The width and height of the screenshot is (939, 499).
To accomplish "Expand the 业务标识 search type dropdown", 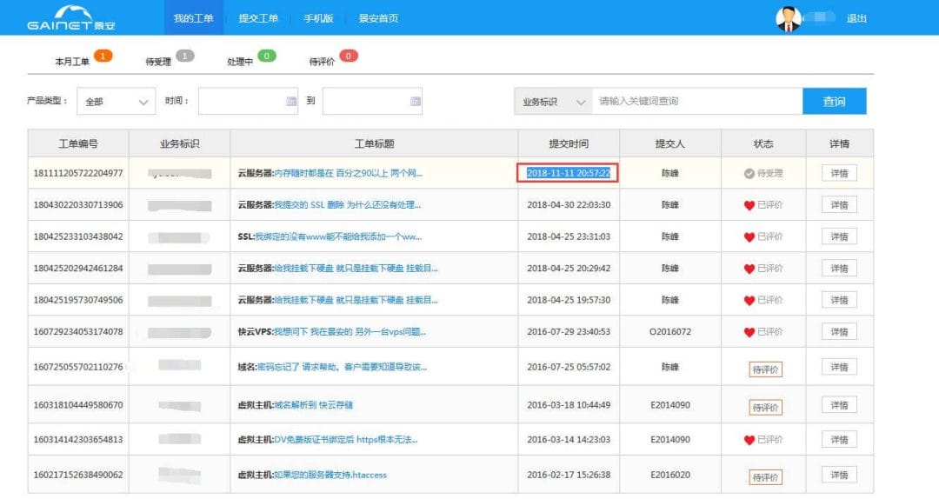I will pos(553,102).
